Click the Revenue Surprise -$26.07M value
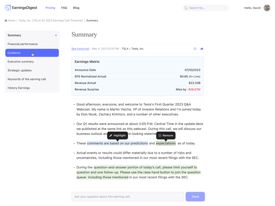275x206 pixels. coord(194,89)
